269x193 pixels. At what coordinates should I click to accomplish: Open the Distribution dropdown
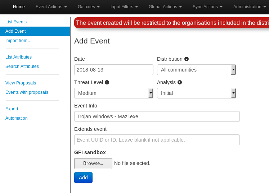196,70
